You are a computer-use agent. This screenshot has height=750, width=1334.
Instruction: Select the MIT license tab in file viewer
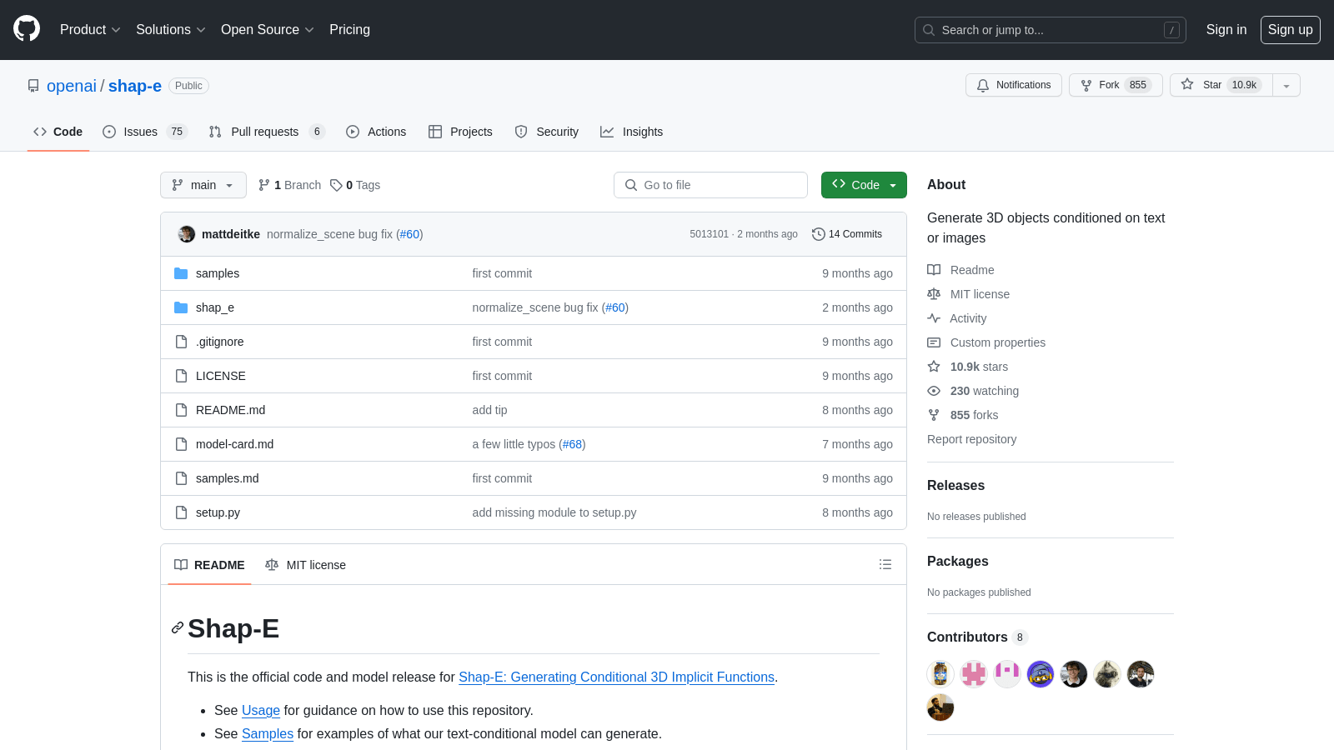point(305,565)
